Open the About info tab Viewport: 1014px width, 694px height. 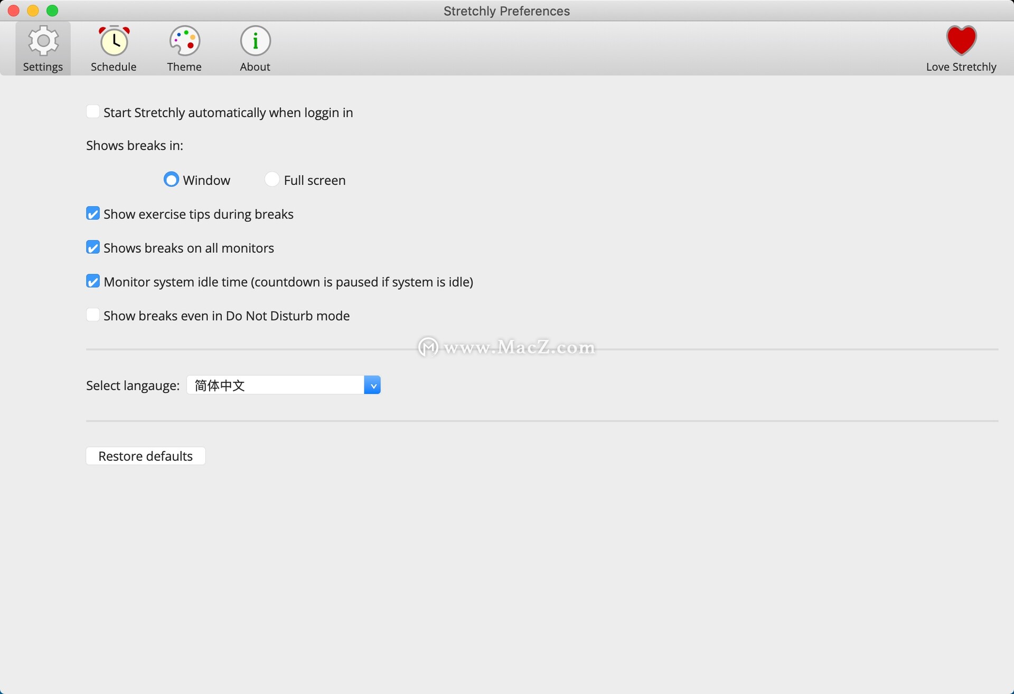click(x=255, y=49)
